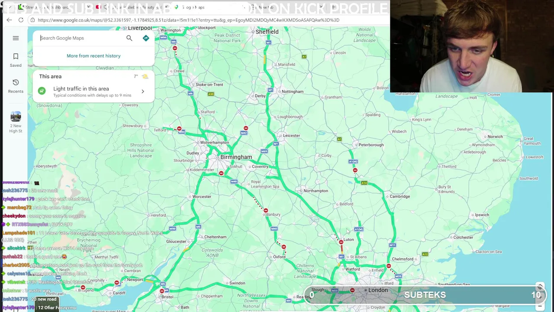
Task: Click the Sheffield city label
Action: click(267, 32)
